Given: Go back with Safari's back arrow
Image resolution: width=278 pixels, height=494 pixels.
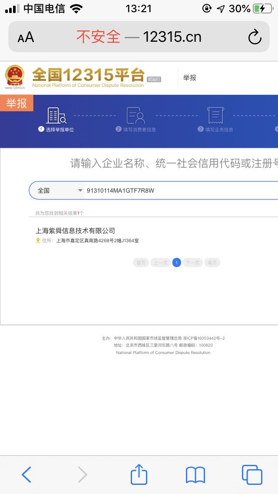Looking at the screenshot, I should point(26,474).
